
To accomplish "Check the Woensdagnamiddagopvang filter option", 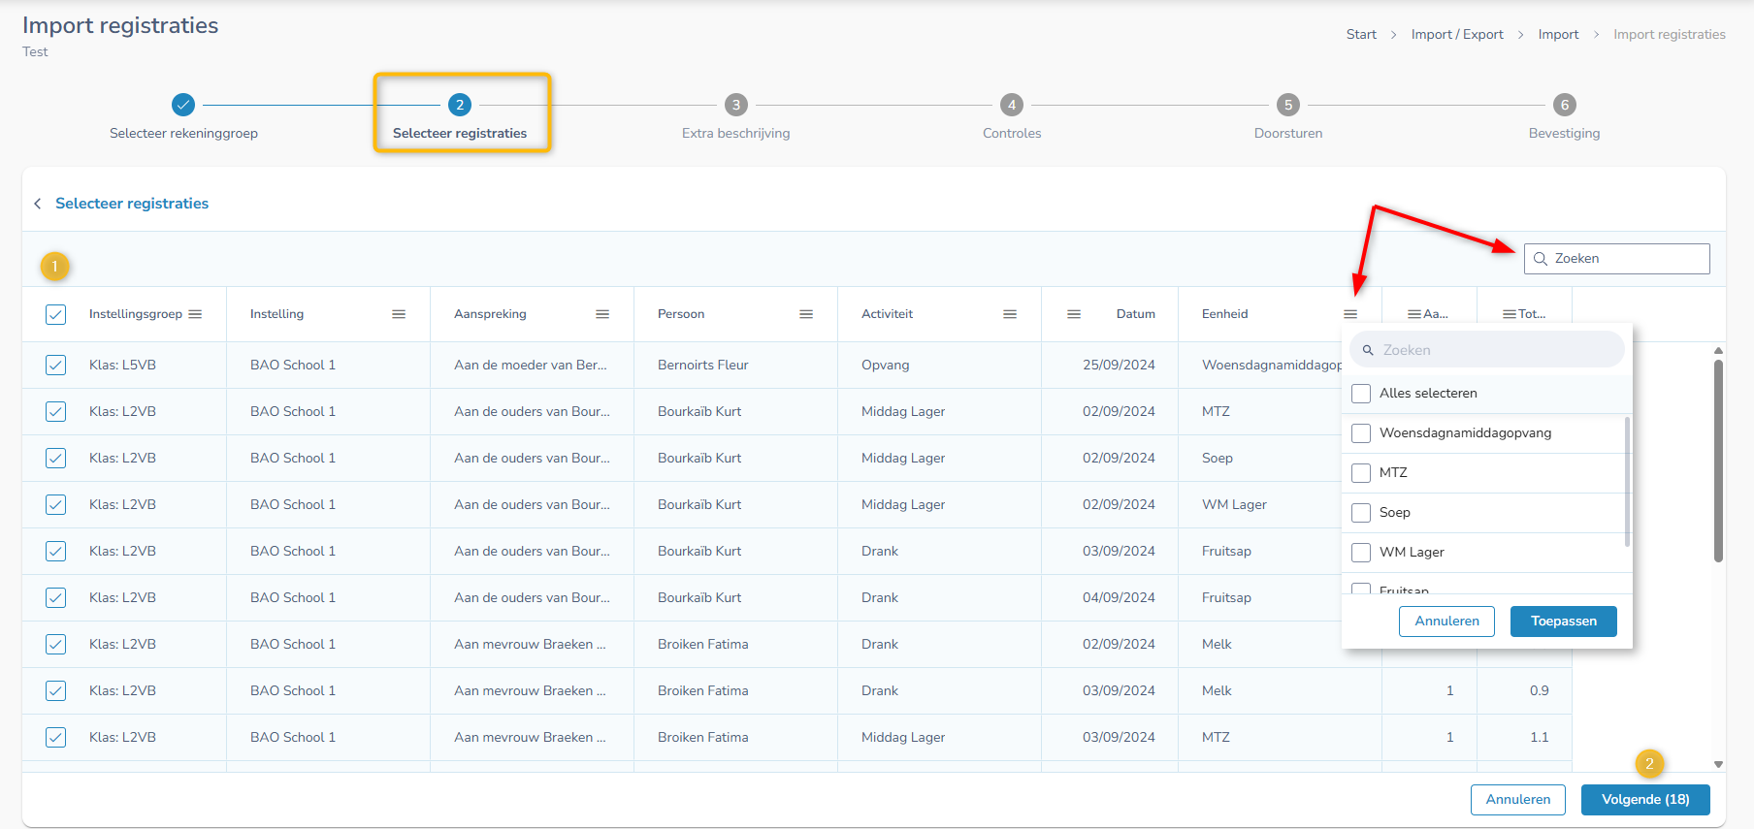I will click(x=1361, y=433).
